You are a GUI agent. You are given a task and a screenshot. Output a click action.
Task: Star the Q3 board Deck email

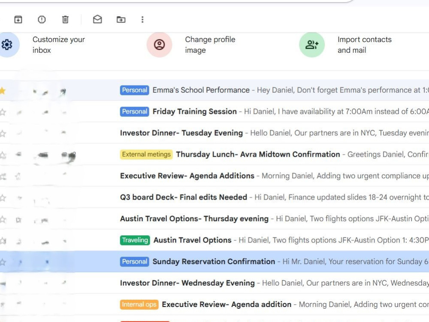point(3,197)
